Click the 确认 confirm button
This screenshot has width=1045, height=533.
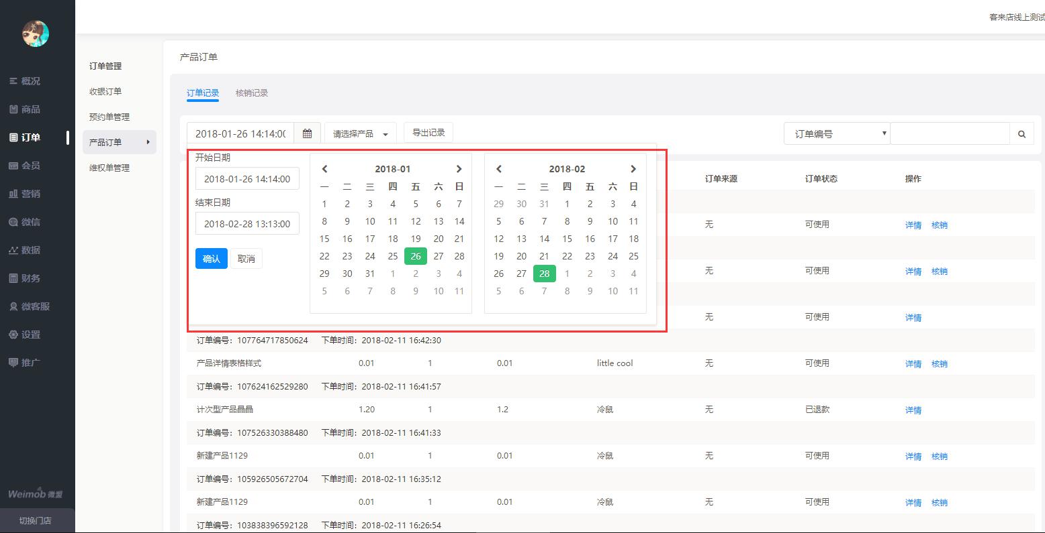point(212,259)
